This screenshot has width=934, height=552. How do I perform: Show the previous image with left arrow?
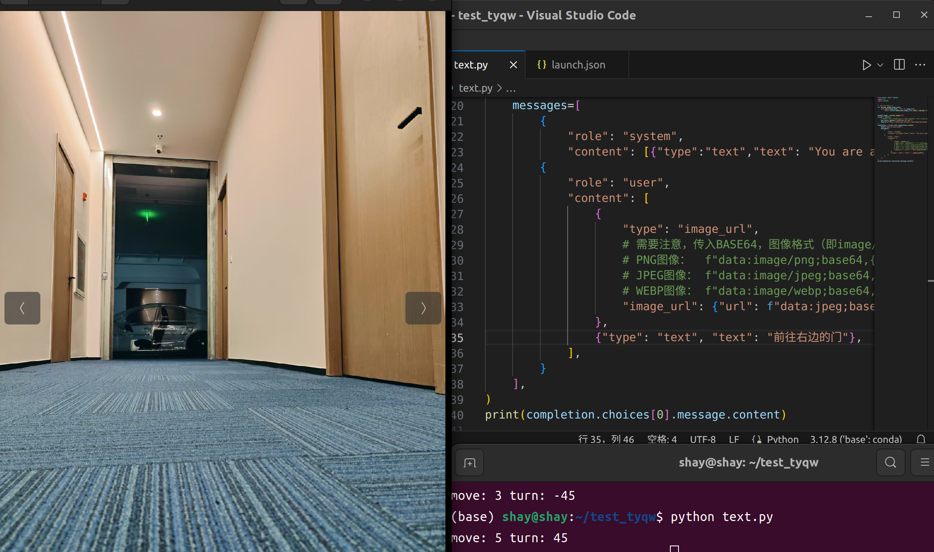point(22,308)
